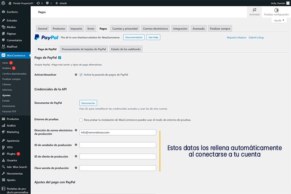Select Estado de los webhooks subtab

click(x=126, y=49)
